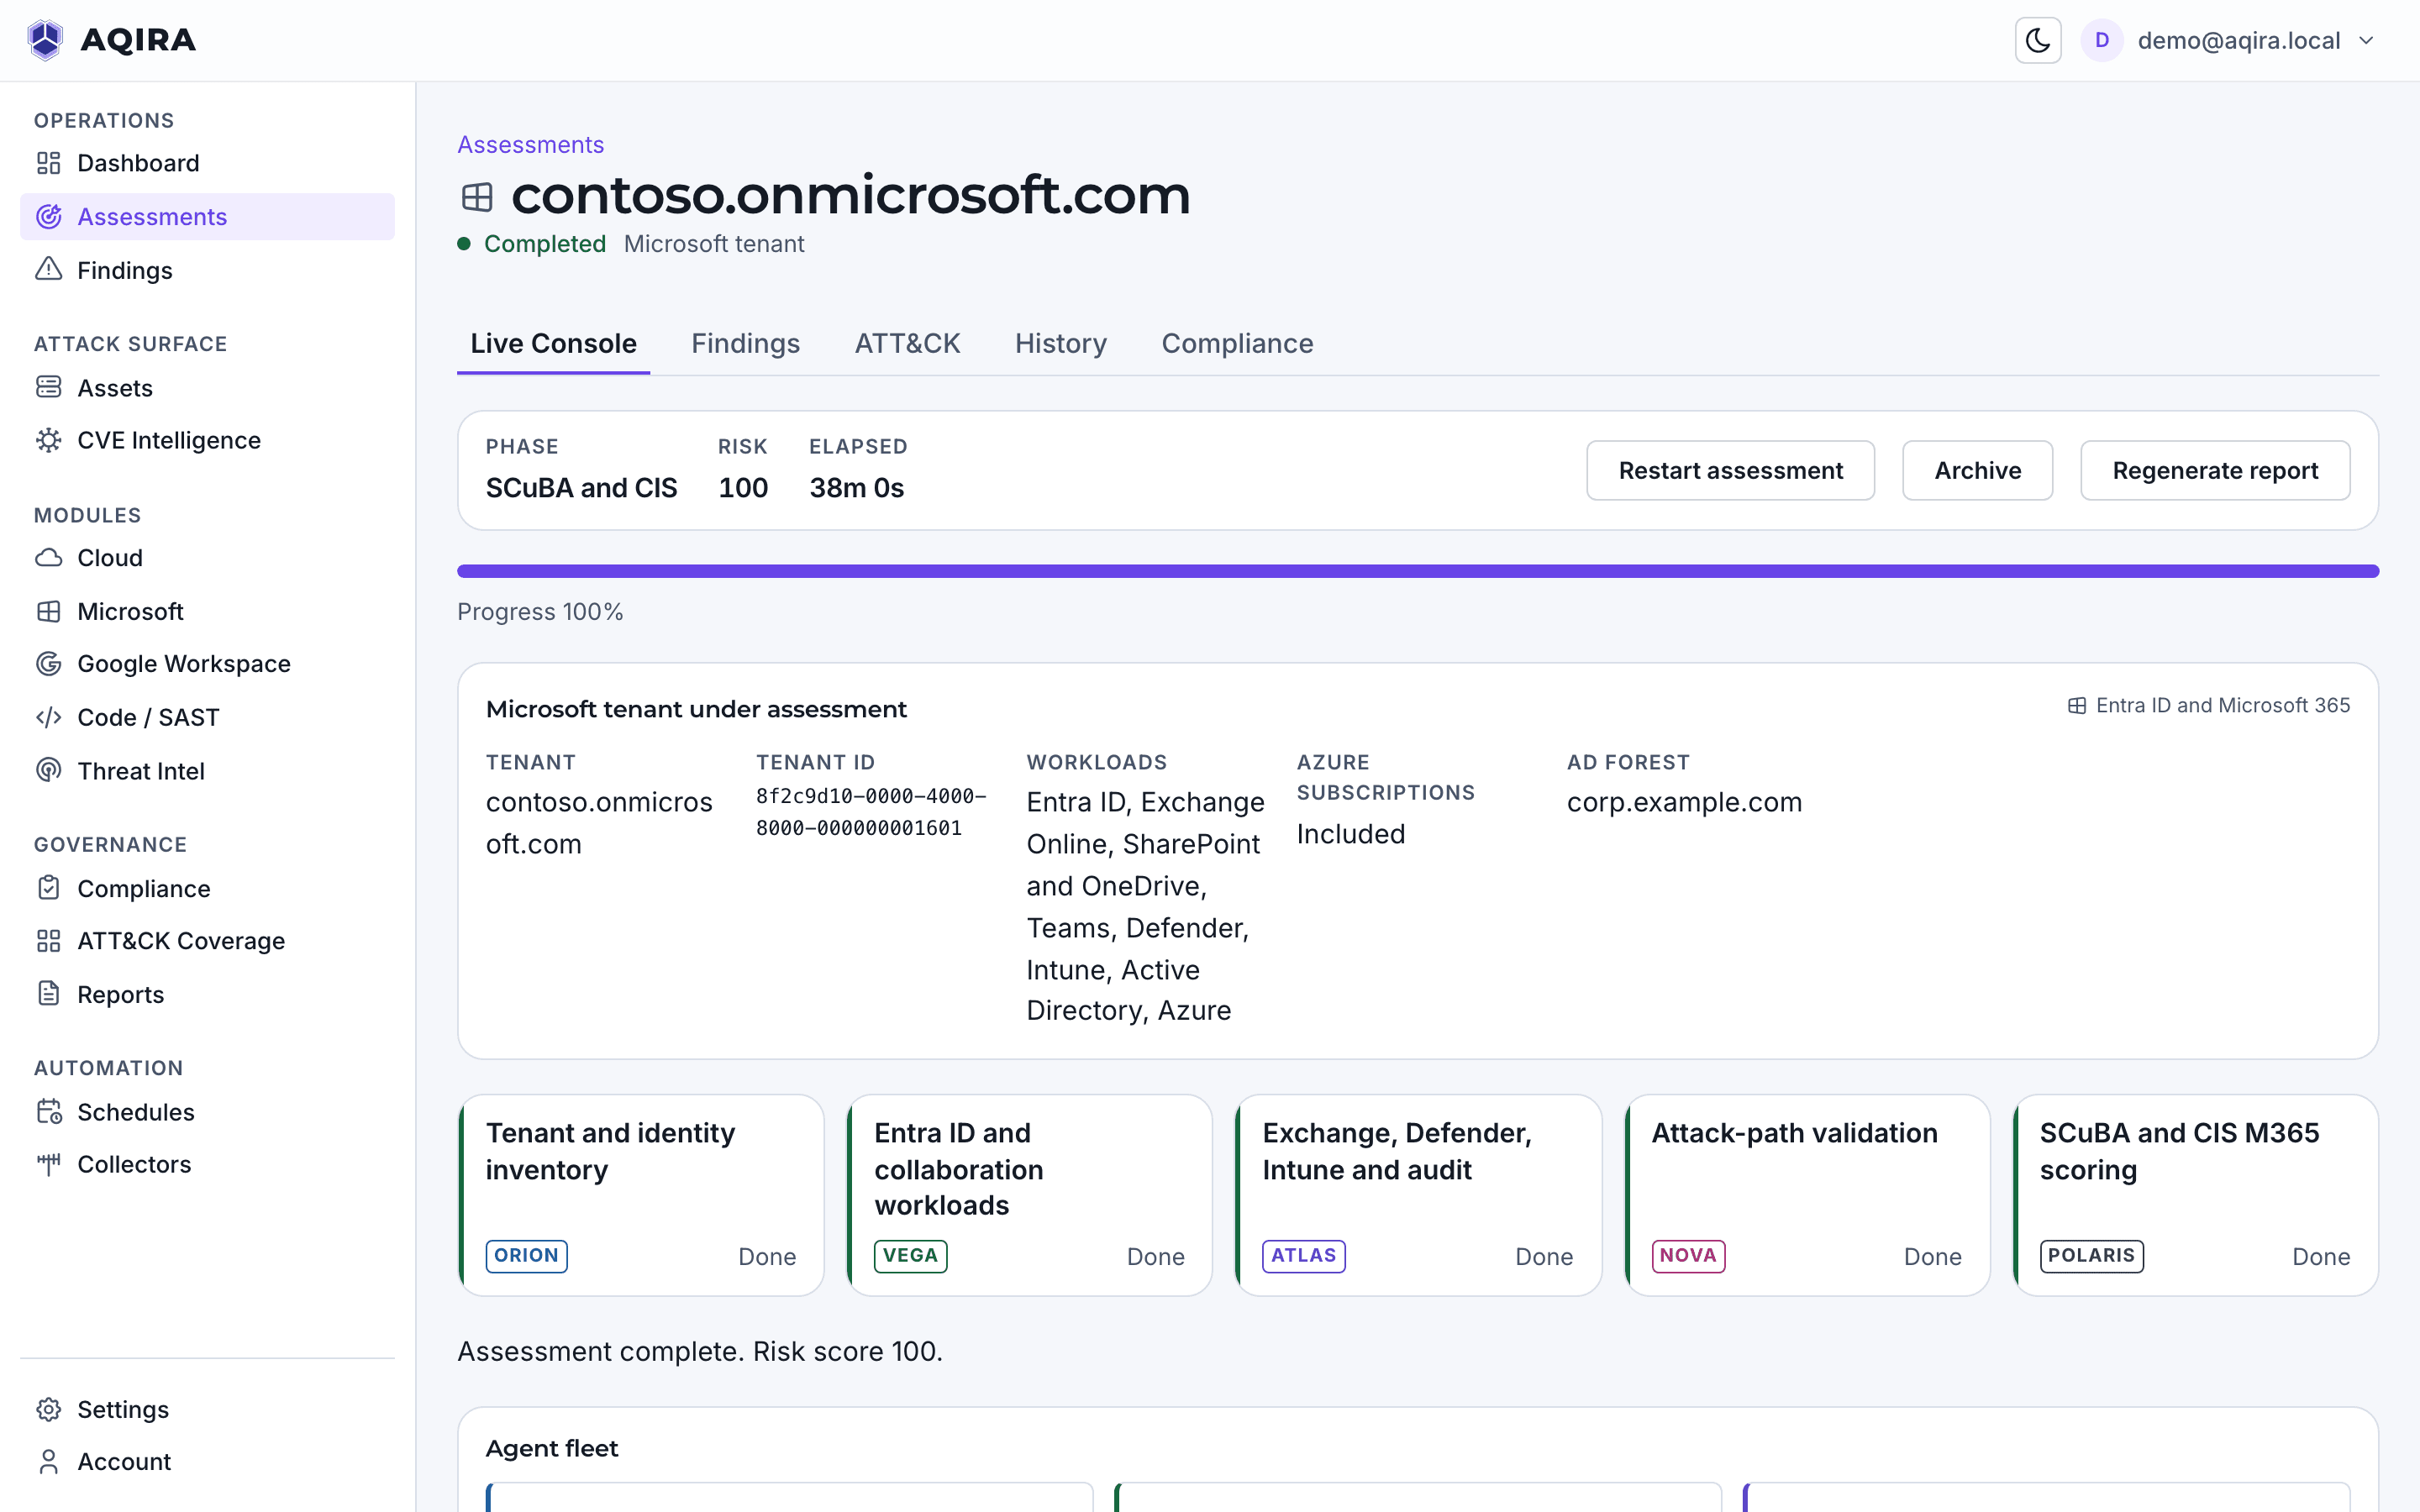The image size is (2420, 1512).
Task: Click the AD forest corp.example.com value
Action: point(1684,802)
